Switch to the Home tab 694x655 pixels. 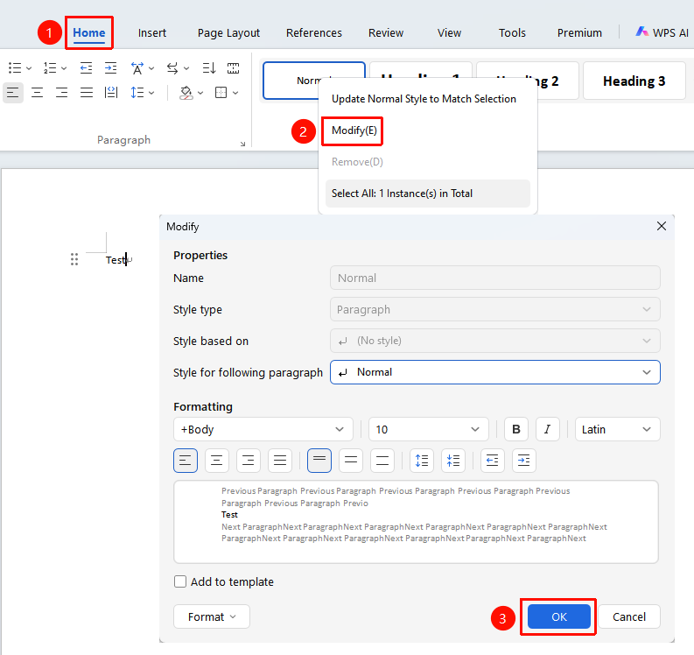(89, 32)
